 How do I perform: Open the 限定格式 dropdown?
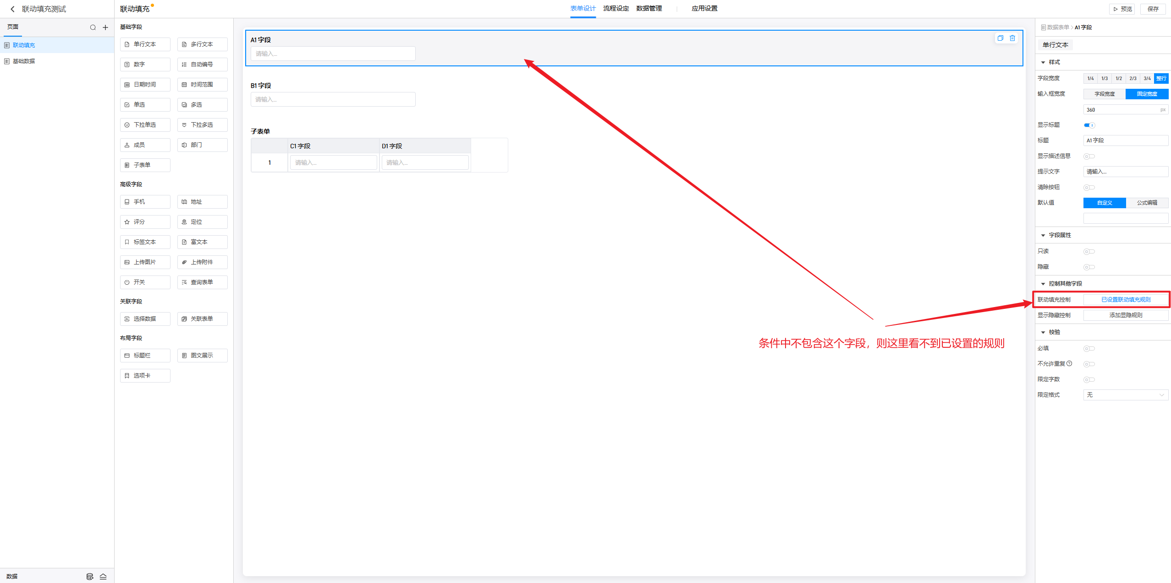(1125, 395)
